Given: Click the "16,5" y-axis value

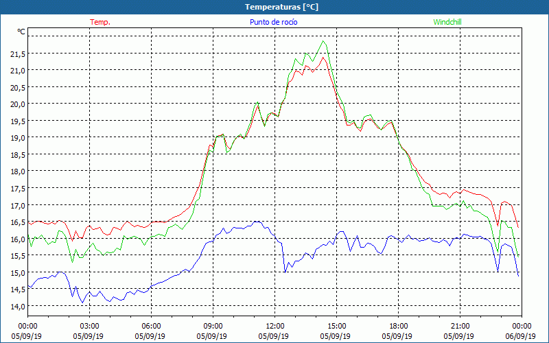Looking at the screenshot, I should [x=18, y=222].
